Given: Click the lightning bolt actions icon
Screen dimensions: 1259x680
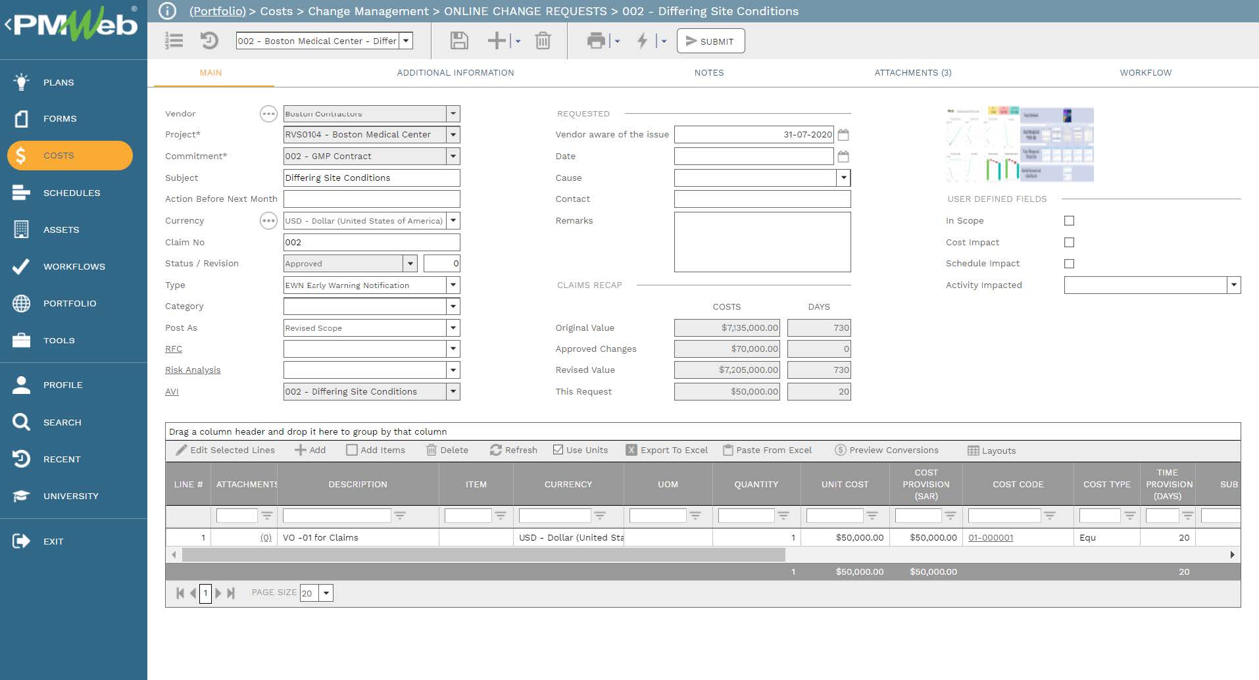Looking at the screenshot, I should pos(643,41).
